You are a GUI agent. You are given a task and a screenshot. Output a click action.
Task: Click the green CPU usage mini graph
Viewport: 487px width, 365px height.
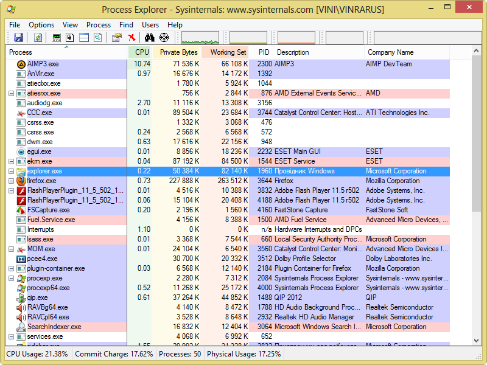(x=200, y=38)
